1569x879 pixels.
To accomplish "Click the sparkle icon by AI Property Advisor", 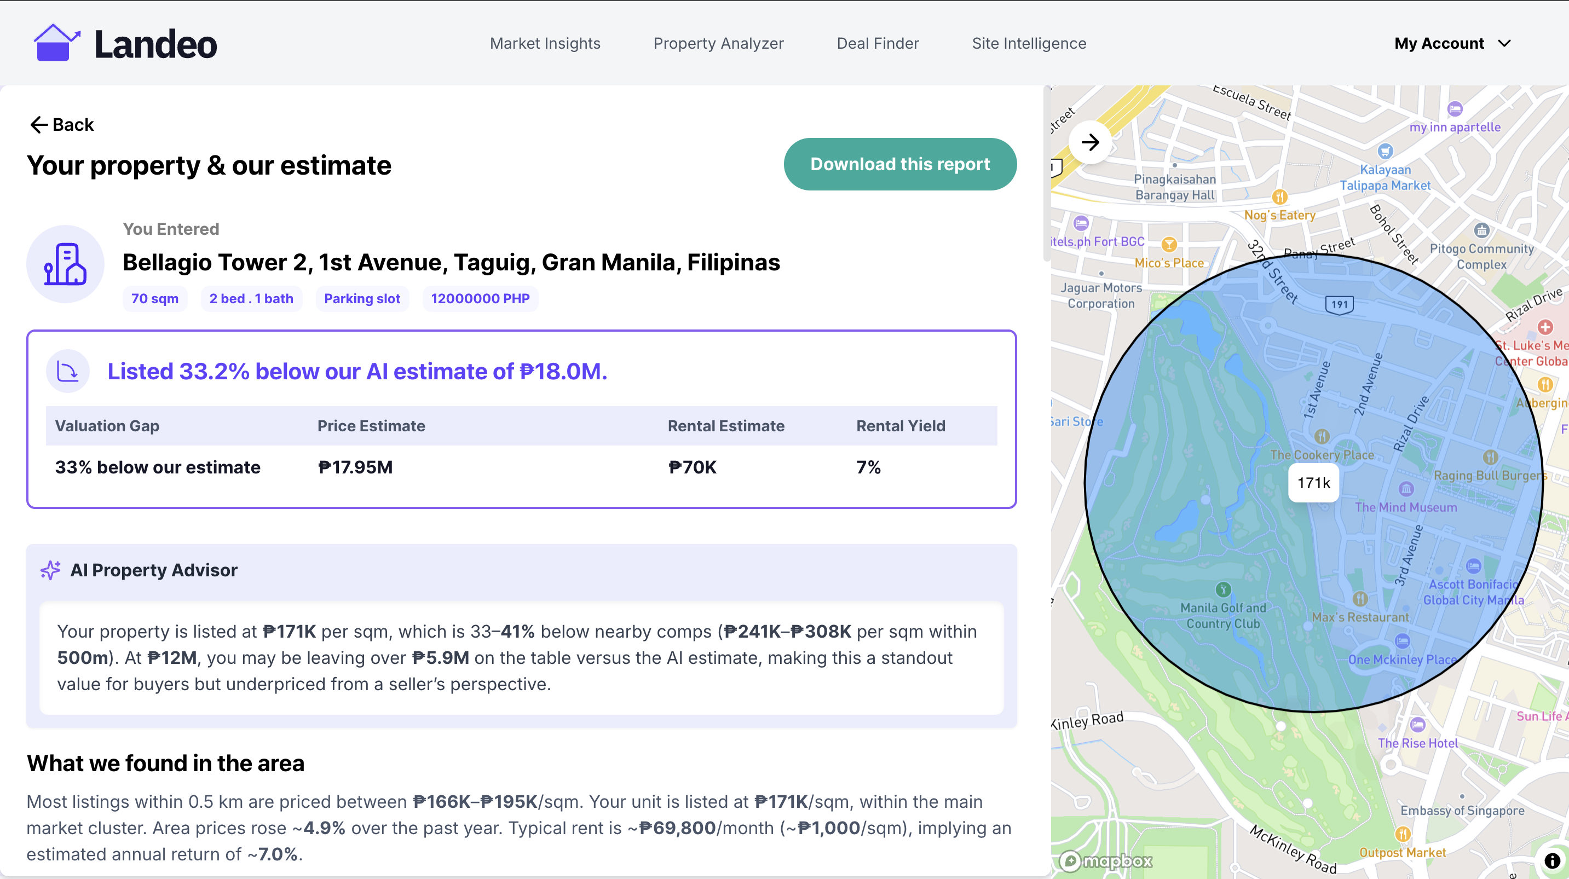I will click(50, 570).
